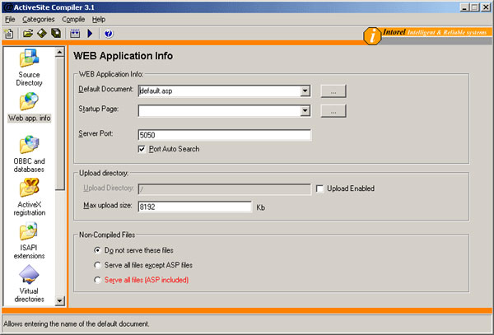494x335 pixels.
Task: Choose 'Serve all files (ASP included)' option
Action: pyautogui.click(x=98, y=280)
